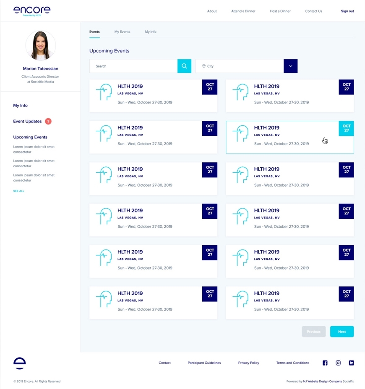Image resolution: width=365 pixels, height=389 pixels.
Task: Click the Upcoming Events sidebar heading
Action: (x=30, y=137)
